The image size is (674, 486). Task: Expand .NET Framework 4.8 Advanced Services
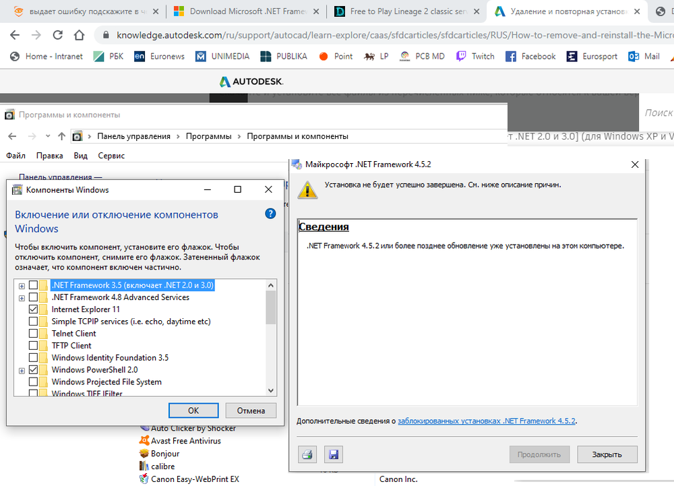22,298
